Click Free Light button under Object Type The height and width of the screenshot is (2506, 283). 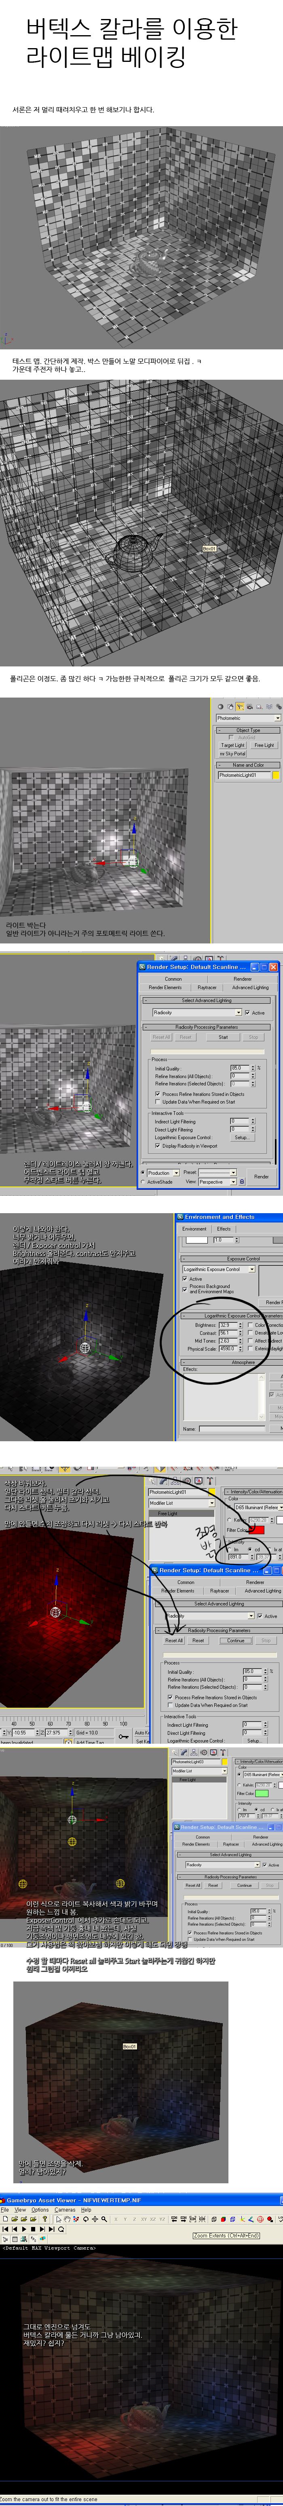click(x=264, y=745)
